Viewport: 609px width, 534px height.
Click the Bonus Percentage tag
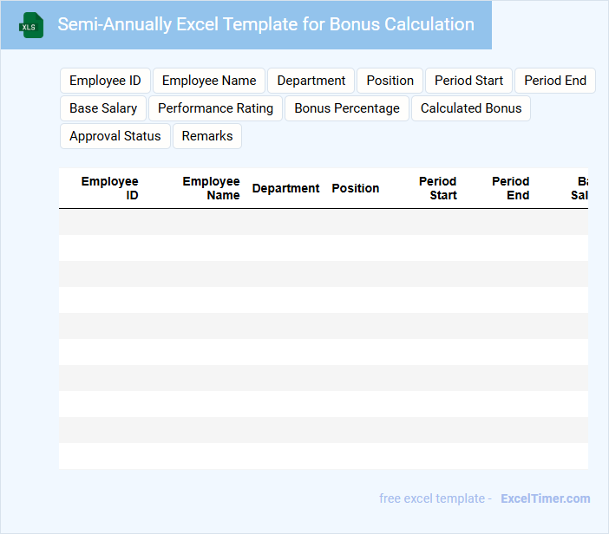(x=347, y=108)
